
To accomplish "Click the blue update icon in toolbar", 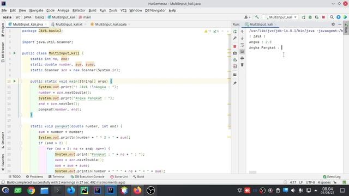I will 338,17.
